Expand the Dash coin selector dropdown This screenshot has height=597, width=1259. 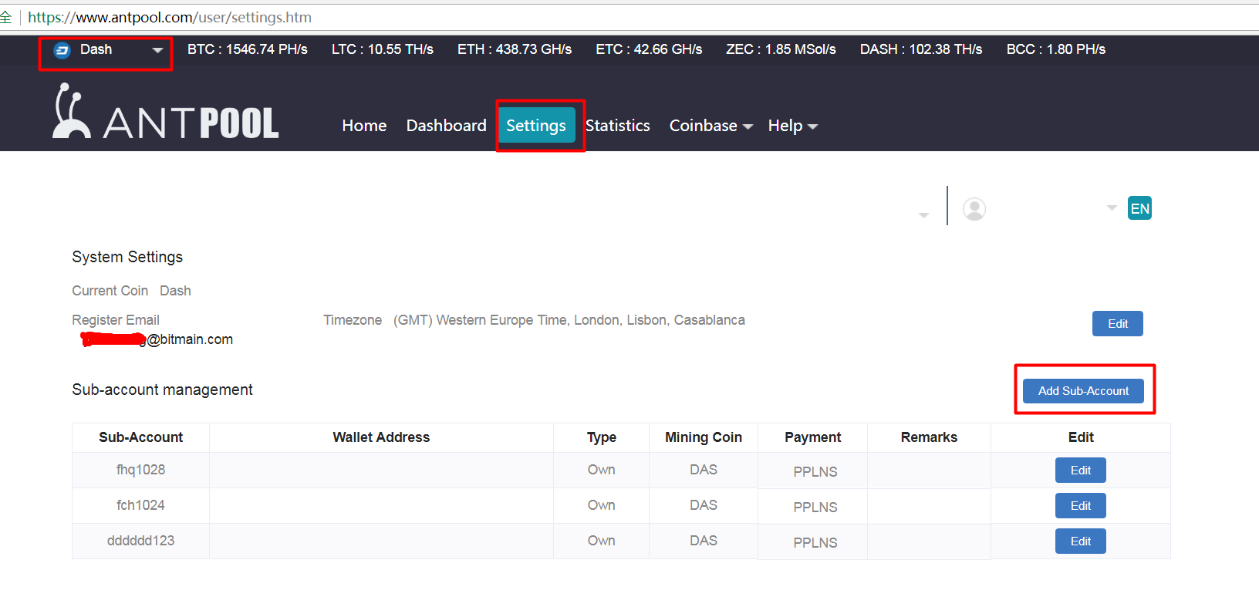(157, 50)
